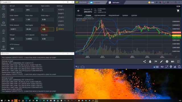
Task: Switch to the СТАКАН tab
Action: pyautogui.click(x=79, y=15)
